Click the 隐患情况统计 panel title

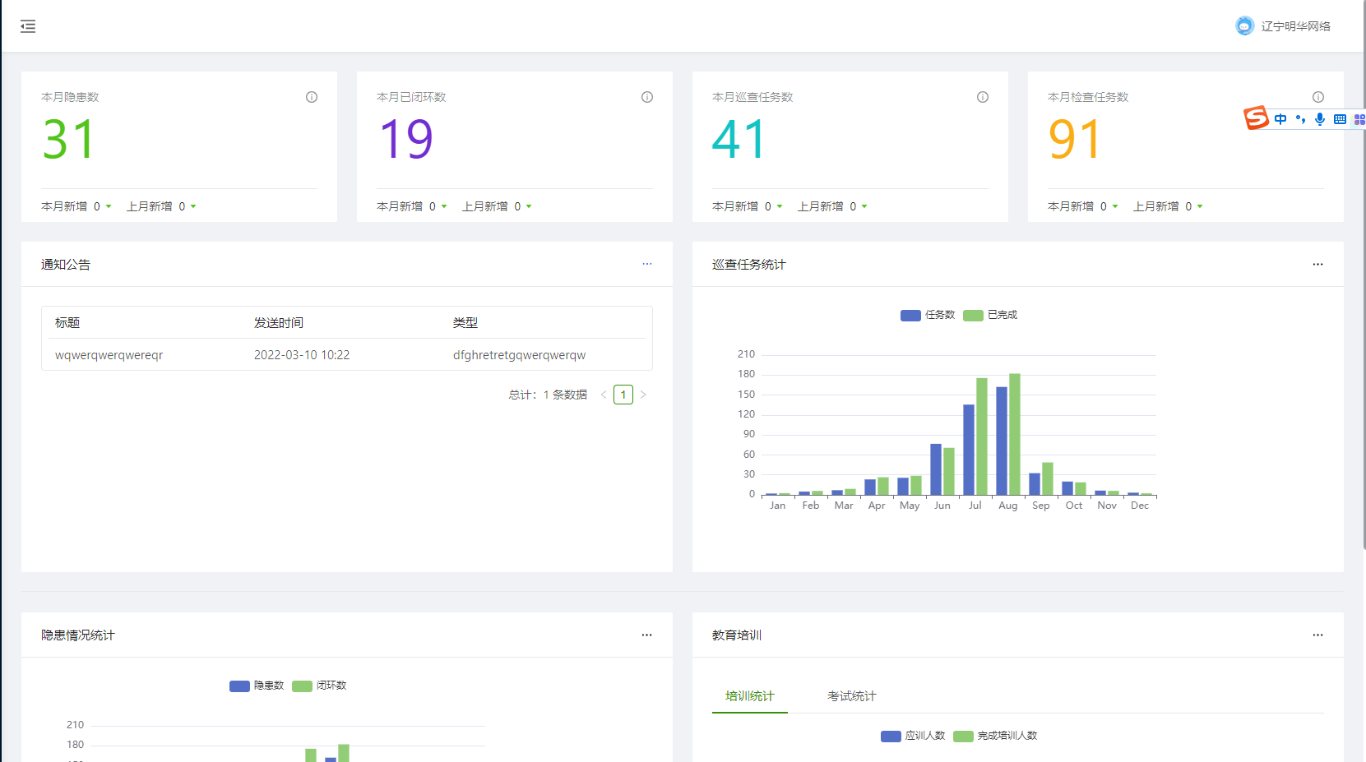pos(78,635)
